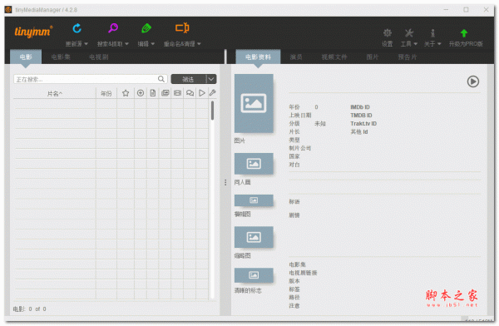
Task: Select the 图片 (Artwork) tab
Action: point(373,57)
